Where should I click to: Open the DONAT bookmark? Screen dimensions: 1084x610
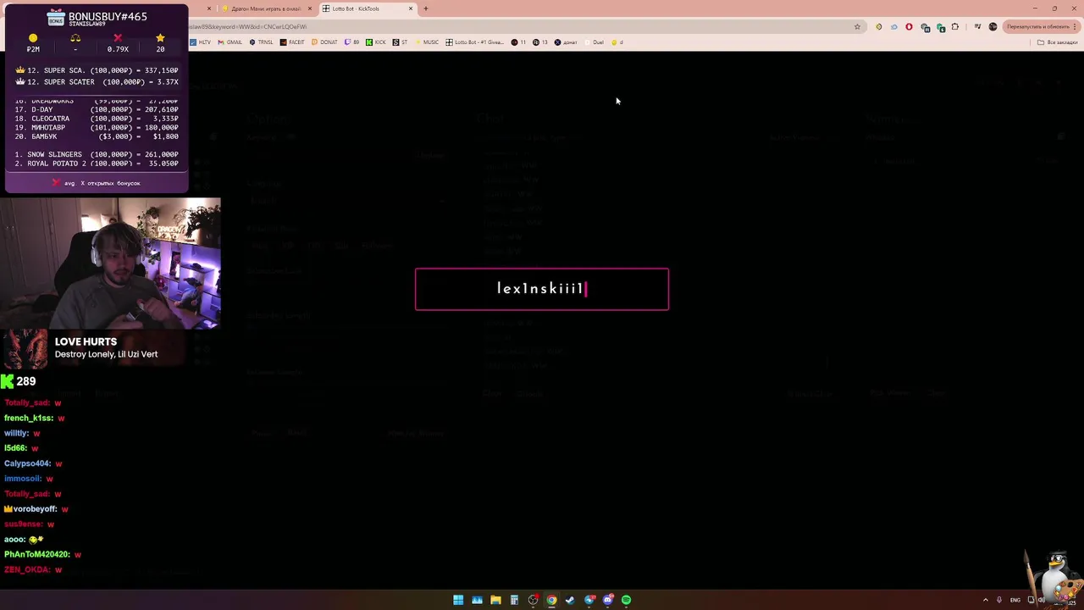pos(324,42)
